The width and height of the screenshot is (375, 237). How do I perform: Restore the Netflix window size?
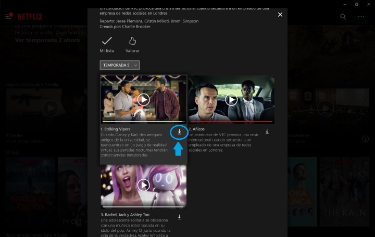[x=357, y=4]
